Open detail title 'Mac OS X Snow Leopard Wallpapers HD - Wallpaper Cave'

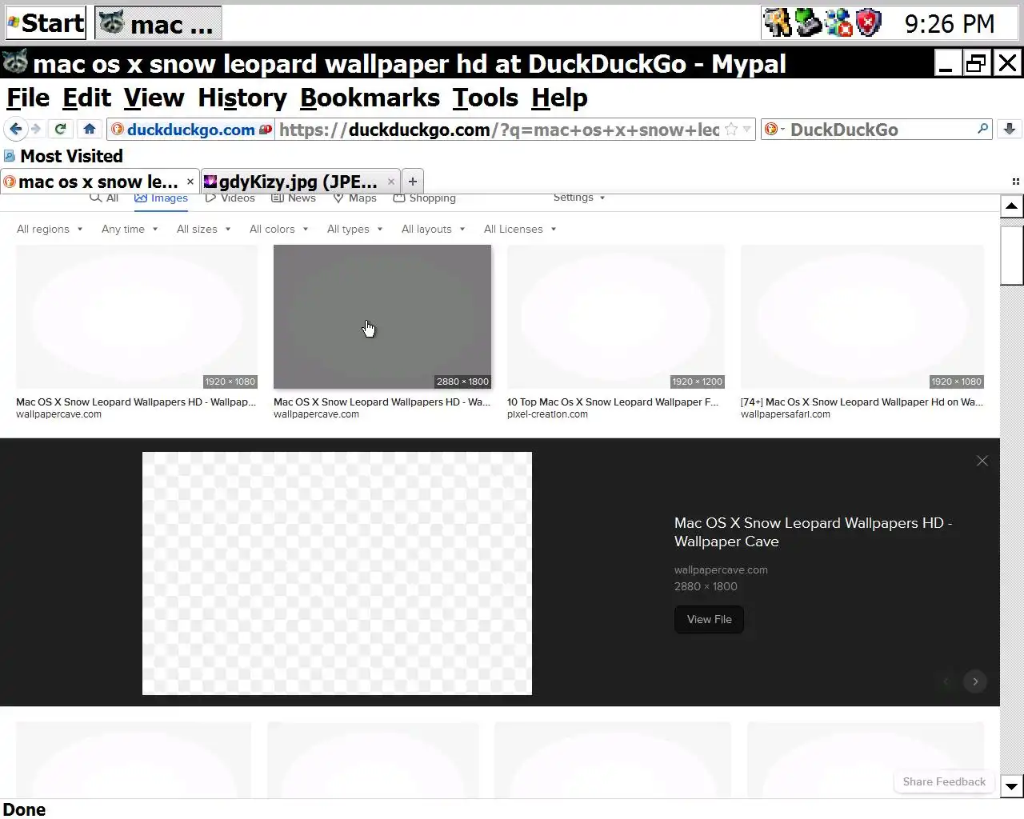point(813,532)
